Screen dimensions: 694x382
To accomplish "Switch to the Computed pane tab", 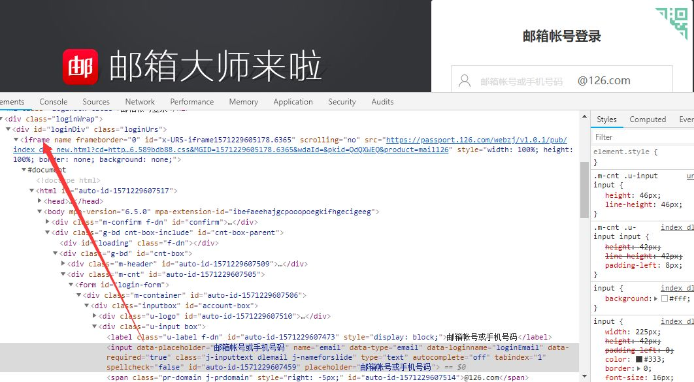I will [648, 119].
